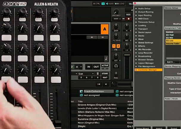The height and width of the screenshot is (129, 181).
Task: Open Audio Setup preferences
Action: coord(144,8)
